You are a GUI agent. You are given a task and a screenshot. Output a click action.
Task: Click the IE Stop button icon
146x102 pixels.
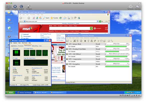(x=34, y=18)
